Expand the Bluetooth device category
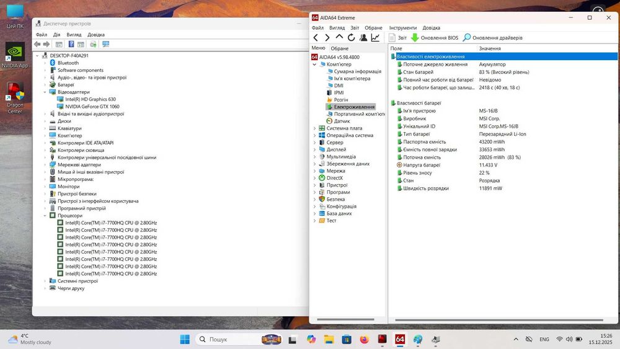Image resolution: width=620 pixels, height=349 pixels. [45, 63]
